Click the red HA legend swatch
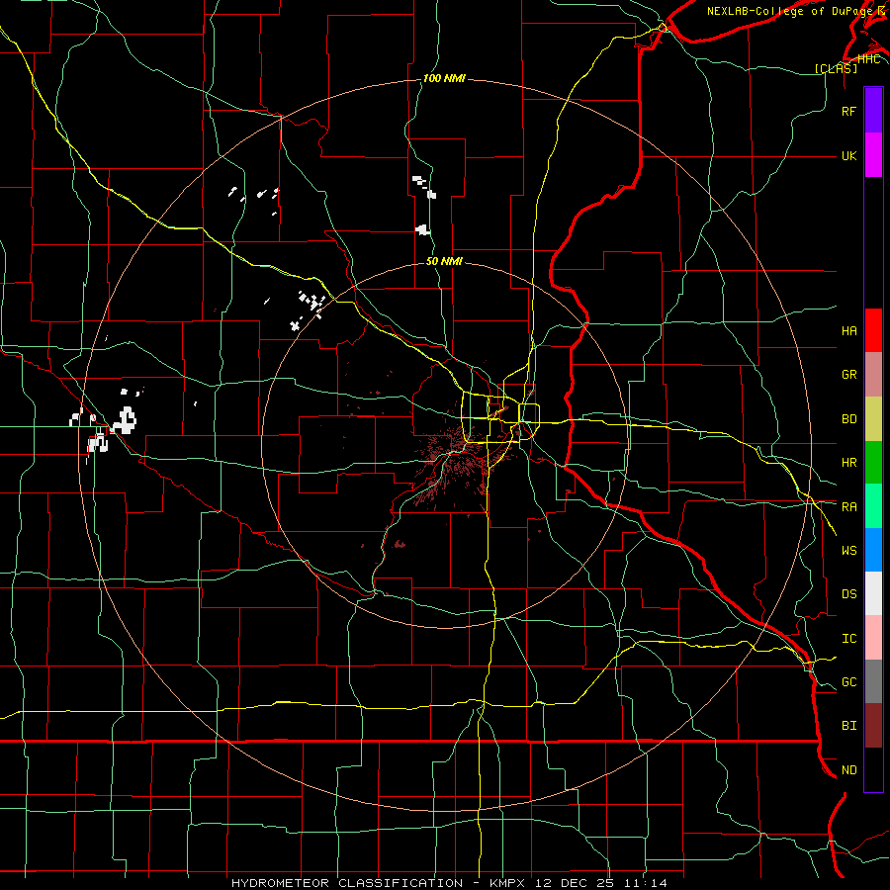Image resolution: width=890 pixels, height=890 pixels. 873,330
